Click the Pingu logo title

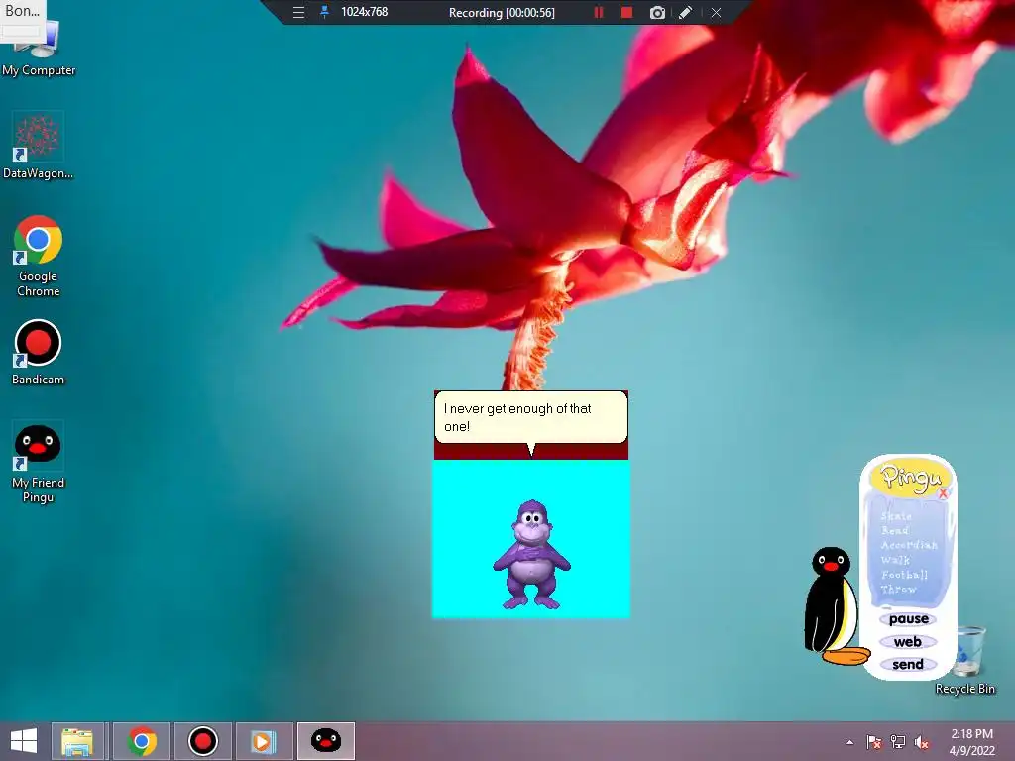(x=910, y=477)
